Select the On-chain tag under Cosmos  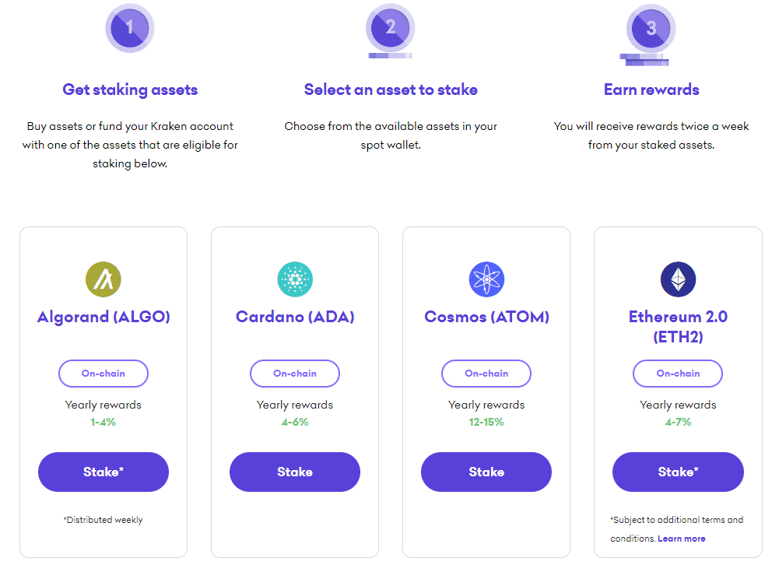coord(486,374)
